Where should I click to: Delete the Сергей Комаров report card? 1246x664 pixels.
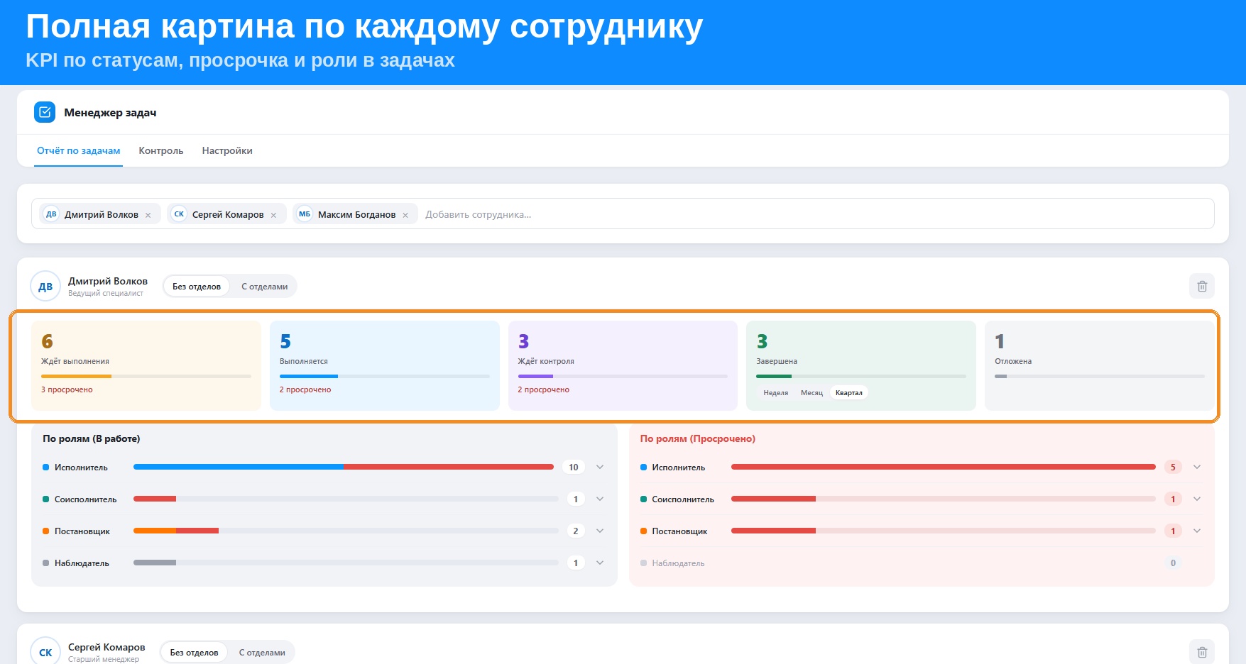[x=1202, y=652]
